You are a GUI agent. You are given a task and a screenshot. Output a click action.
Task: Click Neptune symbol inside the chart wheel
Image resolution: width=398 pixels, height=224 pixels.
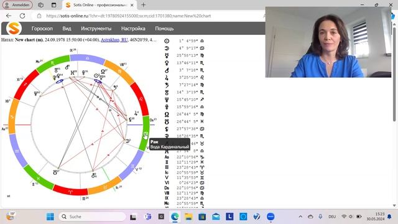point(36,94)
